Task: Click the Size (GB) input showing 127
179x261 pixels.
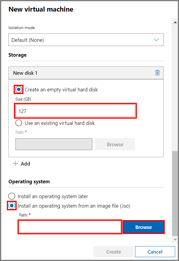Action: tap(75, 110)
